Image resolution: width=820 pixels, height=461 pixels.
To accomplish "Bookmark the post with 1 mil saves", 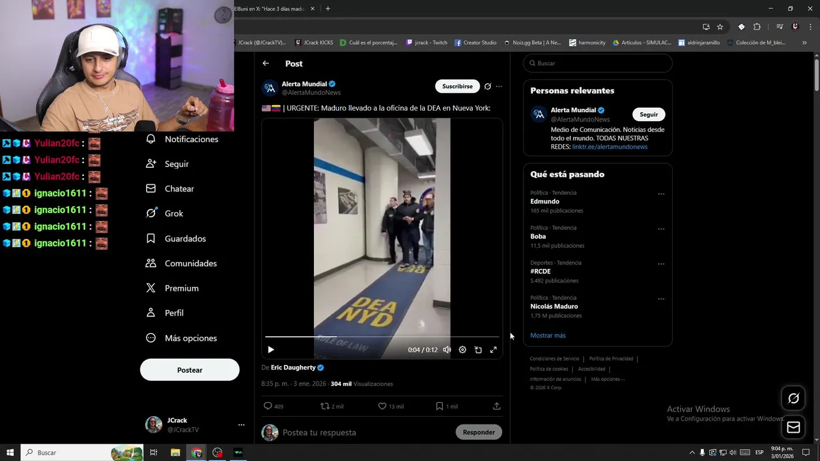I will tap(439, 406).
